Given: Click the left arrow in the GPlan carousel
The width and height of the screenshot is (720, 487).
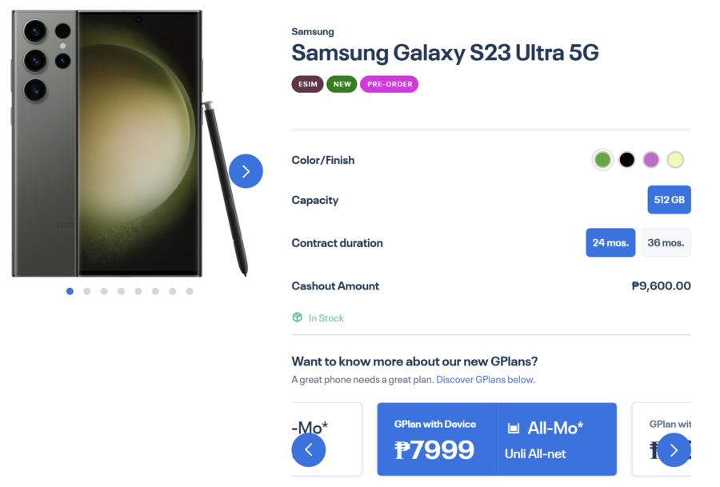Looking at the screenshot, I should coord(309,450).
